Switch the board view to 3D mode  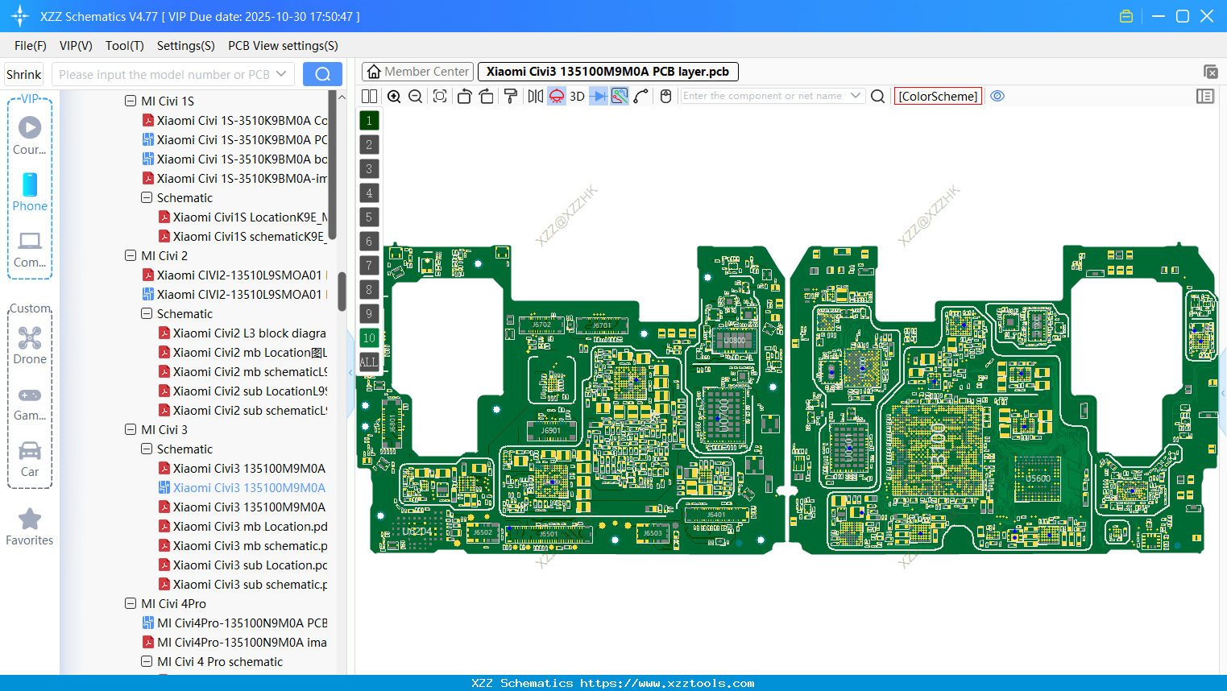point(577,95)
